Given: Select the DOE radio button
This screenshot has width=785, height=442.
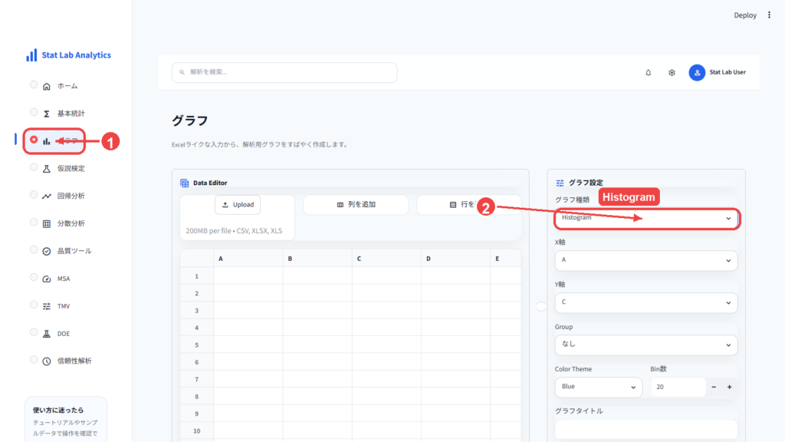Looking at the screenshot, I should point(34,332).
